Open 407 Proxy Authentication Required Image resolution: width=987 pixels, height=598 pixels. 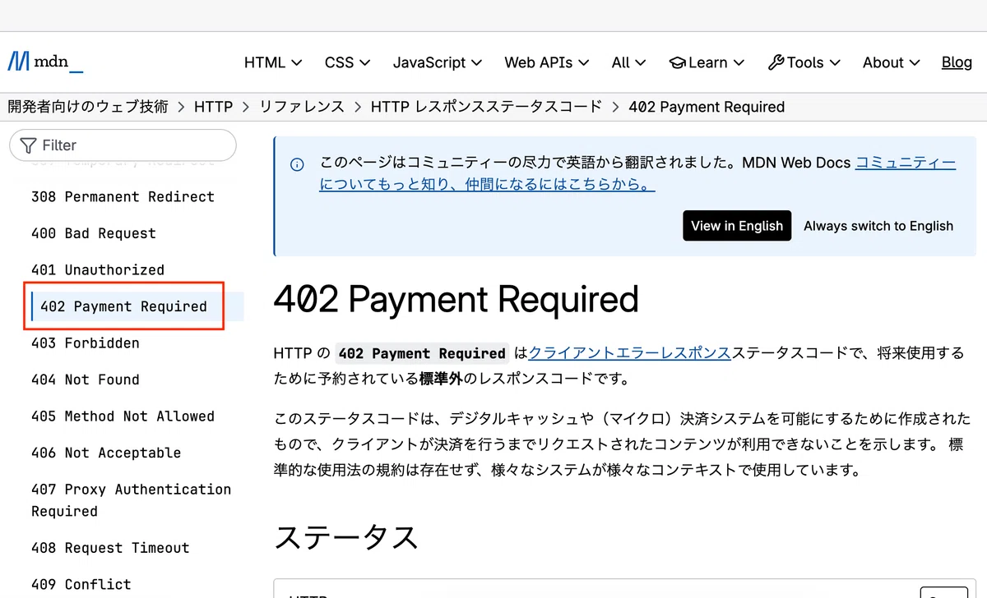click(x=132, y=500)
